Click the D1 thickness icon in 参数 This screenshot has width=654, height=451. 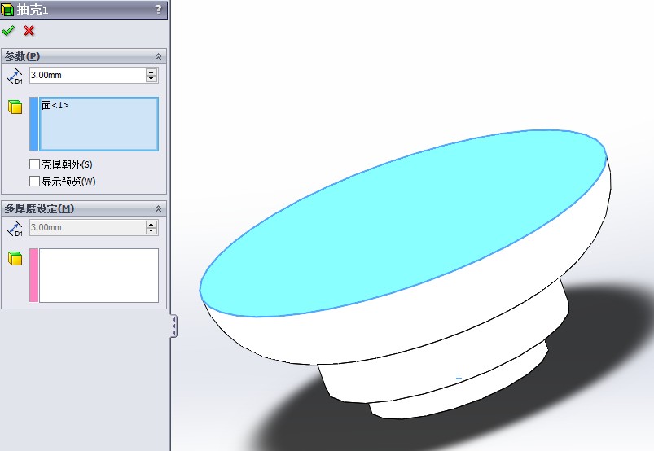(x=15, y=77)
